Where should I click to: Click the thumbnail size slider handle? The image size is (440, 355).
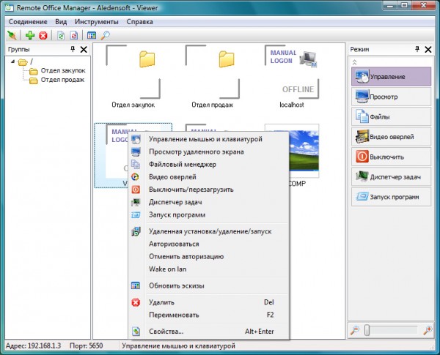point(368,330)
